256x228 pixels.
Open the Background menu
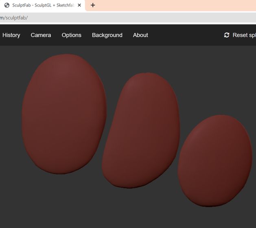pyautogui.click(x=107, y=35)
